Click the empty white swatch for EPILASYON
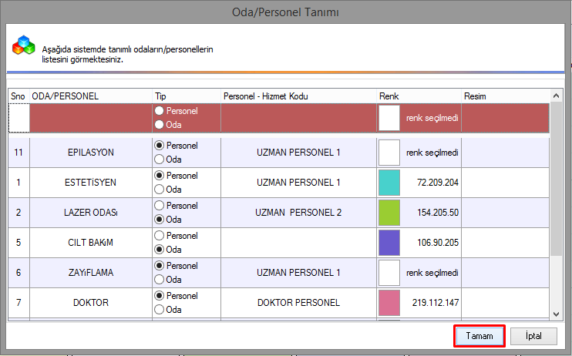572x356 pixels. point(389,153)
